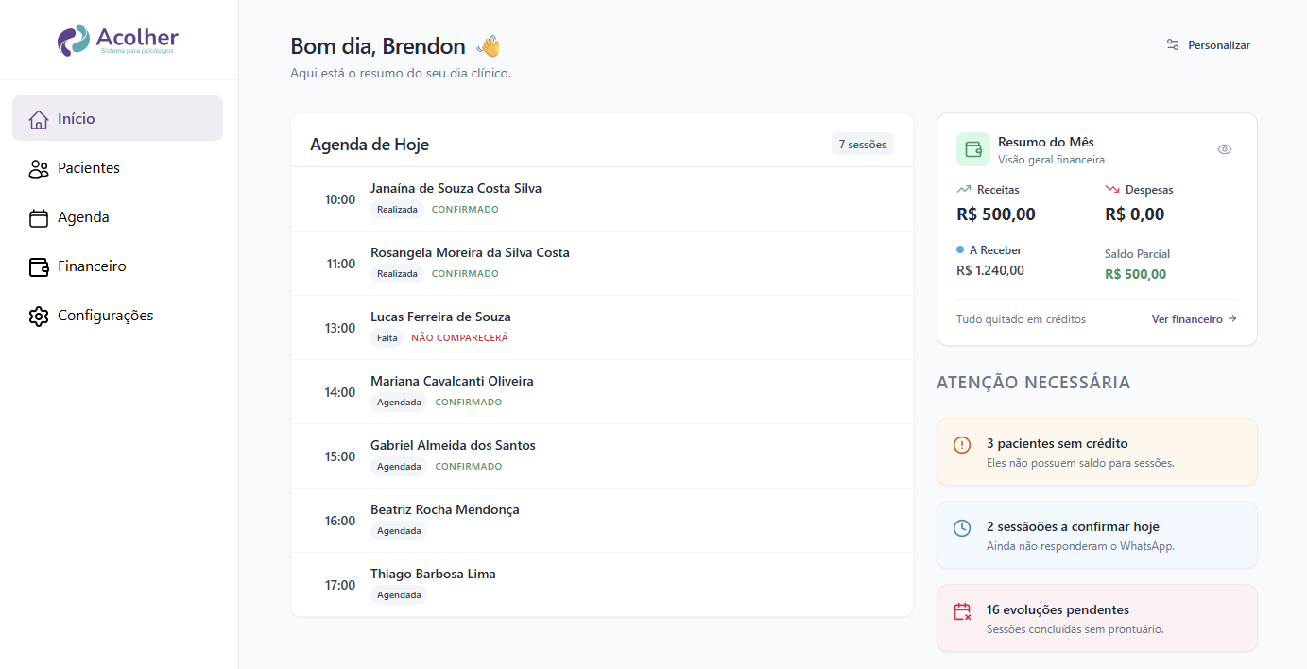Open Janaína de Souza Costa Silva's 10:00 session
The width and height of the screenshot is (1307, 669).
(601, 199)
